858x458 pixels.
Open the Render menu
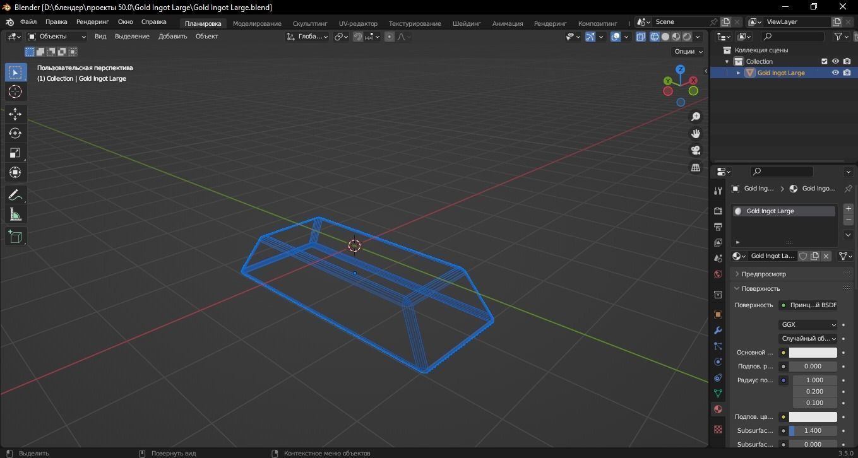click(x=93, y=22)
